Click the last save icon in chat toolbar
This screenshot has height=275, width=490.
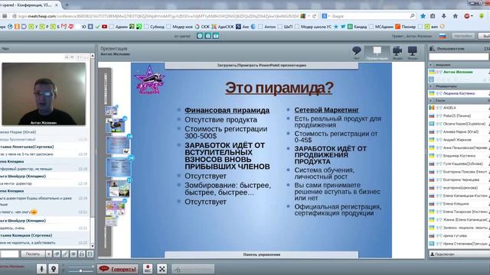click(90, 254)
